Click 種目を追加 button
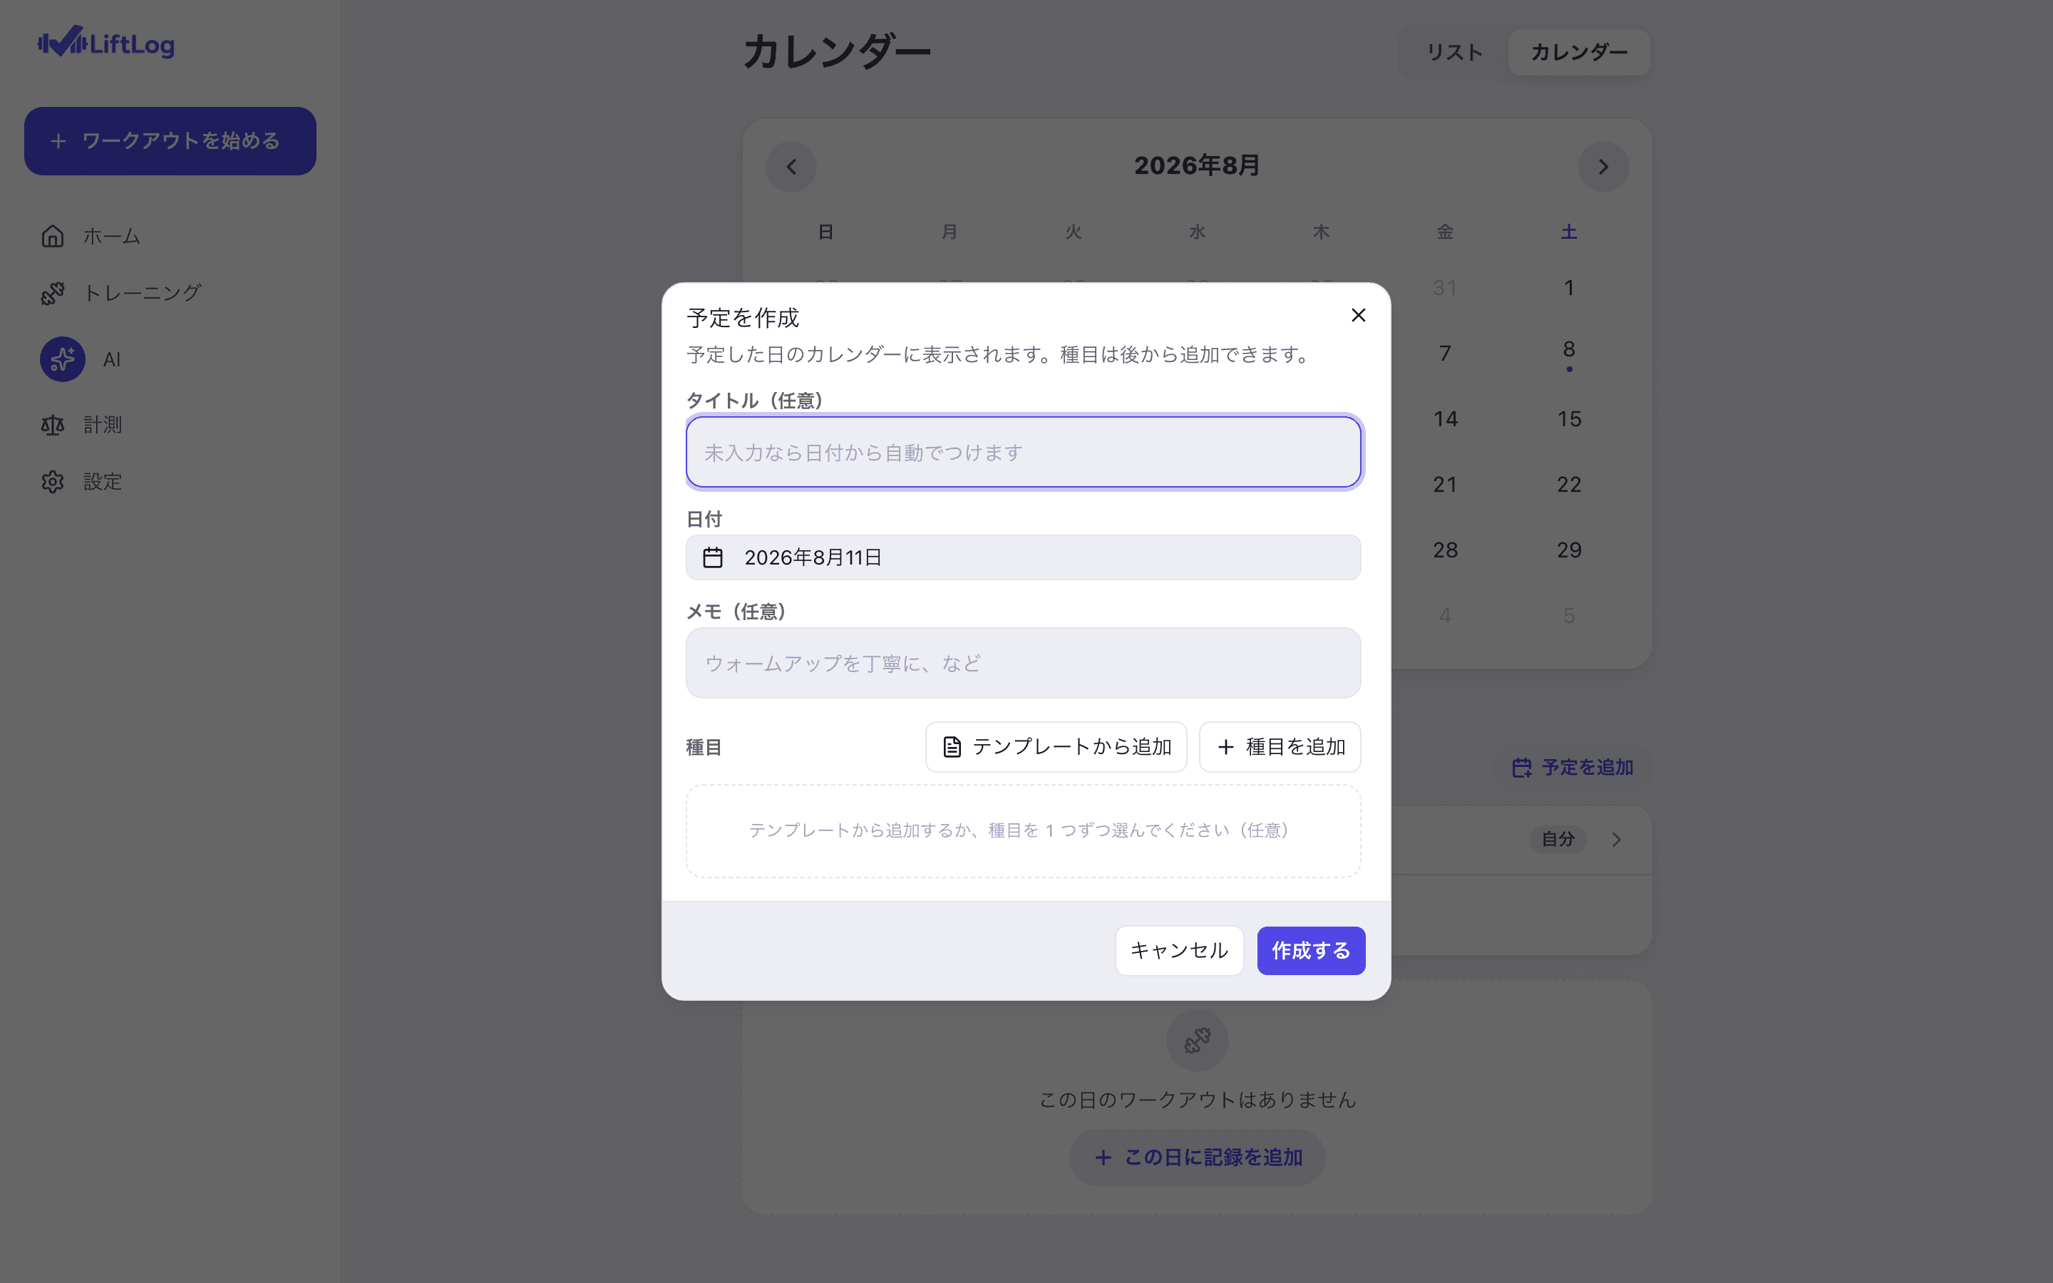 [1280, 747]
